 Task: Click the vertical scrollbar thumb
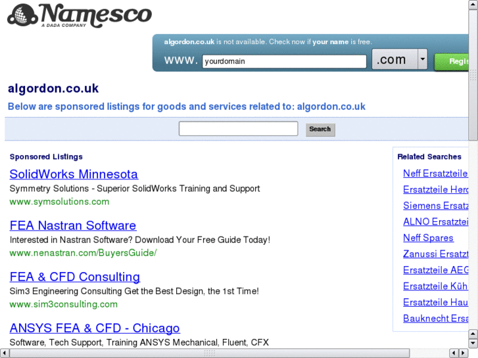pos(473,75)
